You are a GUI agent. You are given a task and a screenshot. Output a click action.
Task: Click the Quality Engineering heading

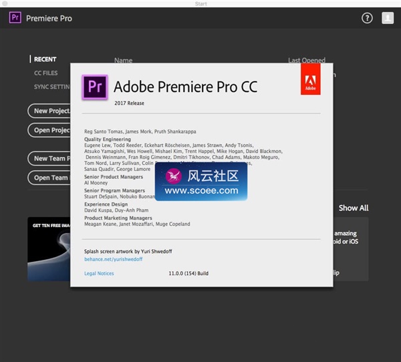coord(108,140)
